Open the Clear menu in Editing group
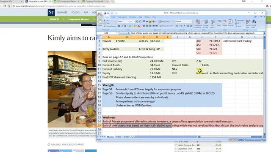 tap(238, 26)
